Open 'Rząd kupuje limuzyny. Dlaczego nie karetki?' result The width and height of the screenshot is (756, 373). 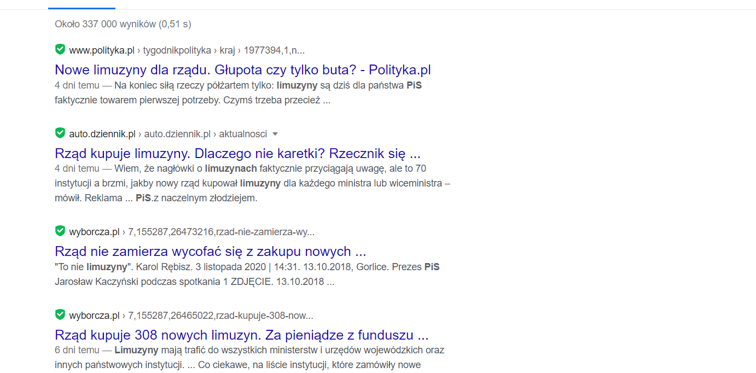tap(237, 153)
